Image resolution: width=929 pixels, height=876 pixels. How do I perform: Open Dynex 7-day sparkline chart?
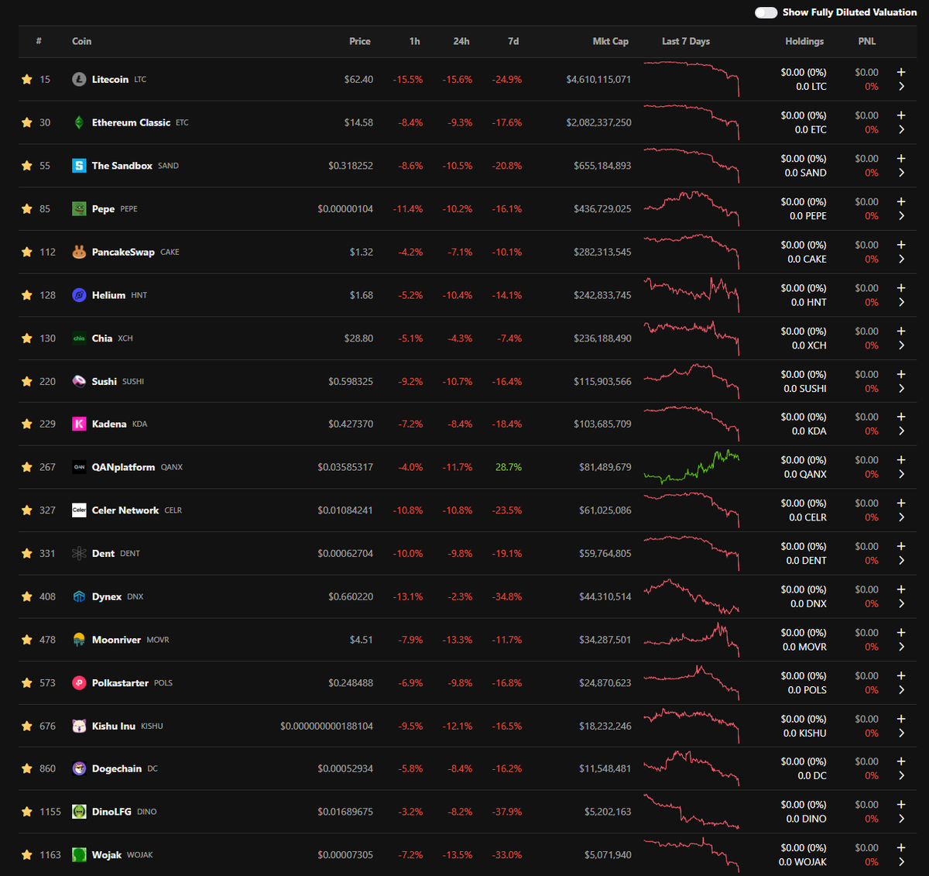[x=691, y=596]
